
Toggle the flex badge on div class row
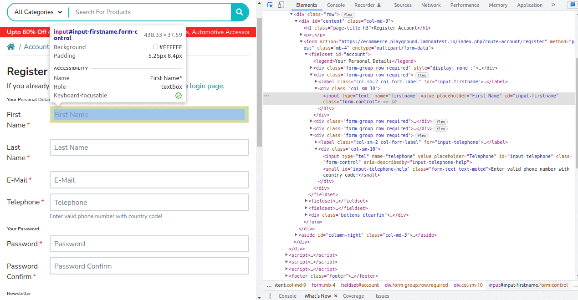coord(348,14)
